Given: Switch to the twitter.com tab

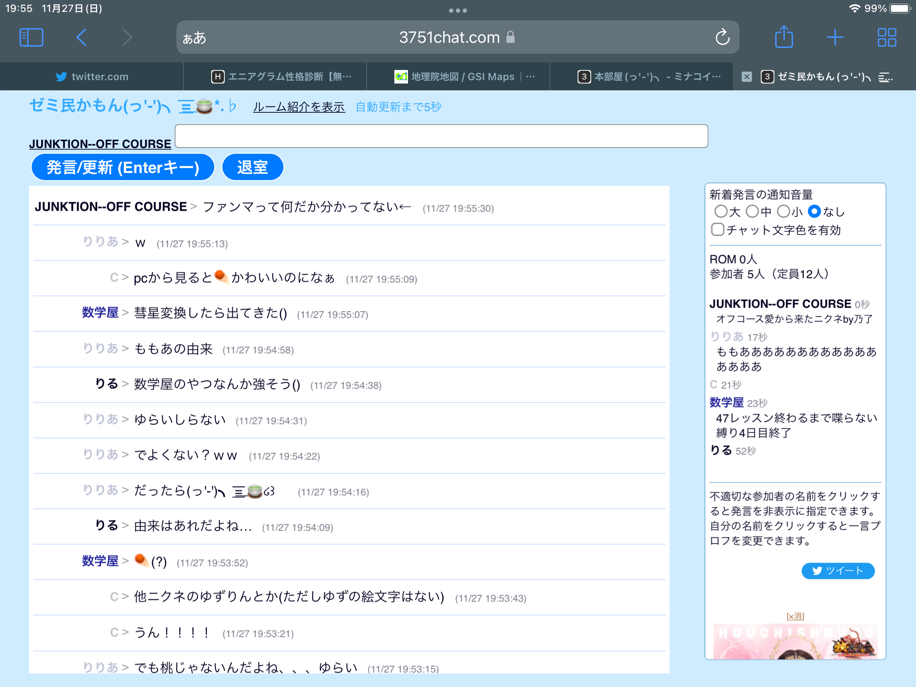Looking at the screenshot, I should tap(92, 77).
